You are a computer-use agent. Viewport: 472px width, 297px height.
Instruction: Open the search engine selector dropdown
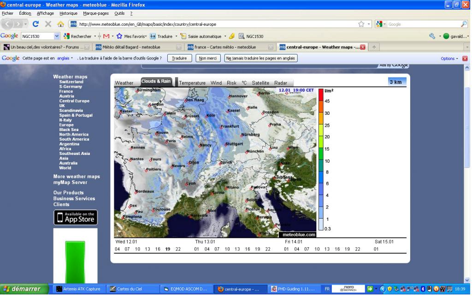(x=381, y=24)
